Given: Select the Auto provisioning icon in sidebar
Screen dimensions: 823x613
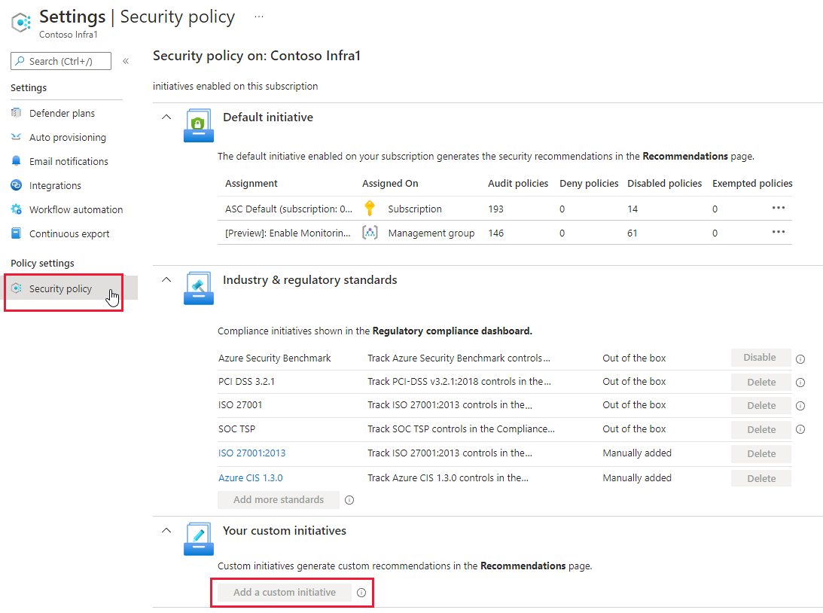Looking at the screenshot, I should pos(16,137).
